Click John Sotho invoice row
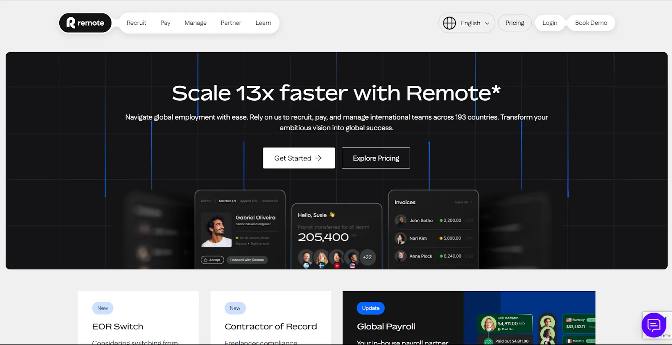Image resolution: width=672 pixels, height=345 pixels. [x=434, y=220]
